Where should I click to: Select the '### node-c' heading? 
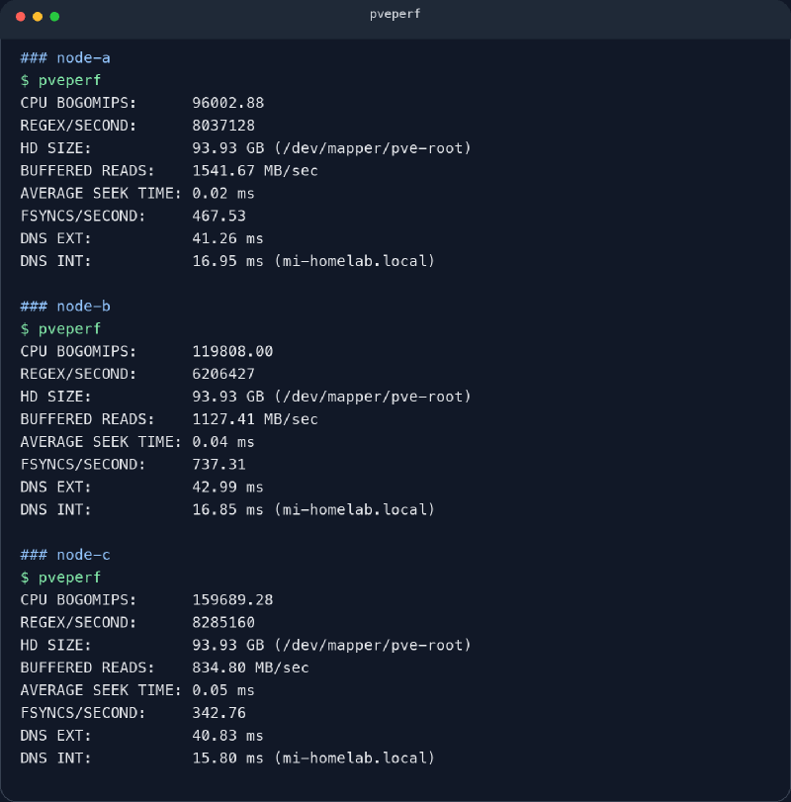tap(65, 555)
